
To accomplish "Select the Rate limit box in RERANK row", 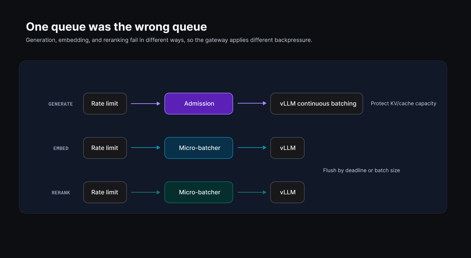I will [105, 192].
